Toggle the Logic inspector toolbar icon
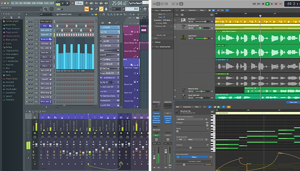The height and width of the screenshot is (171, 300). click(x=158, y=4)
